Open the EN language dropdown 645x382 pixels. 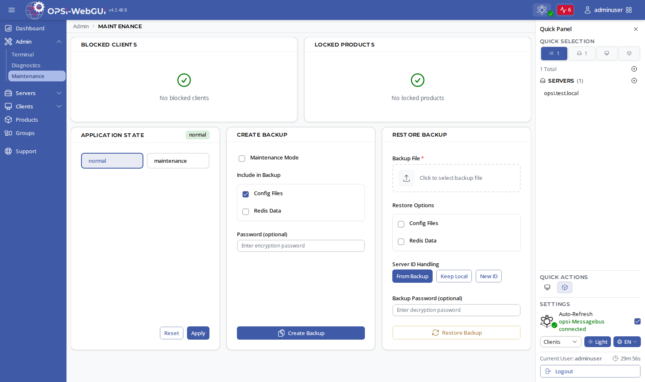[627, 342]
